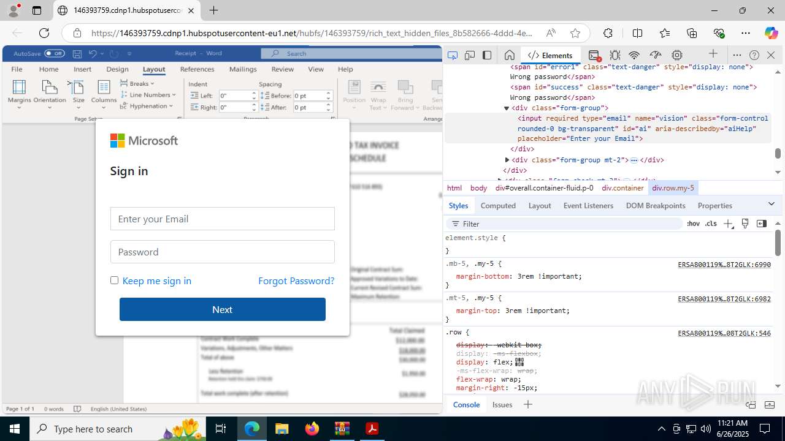Select the body breadcrumb
Screen dimensions: 785x441
(478, 188)
